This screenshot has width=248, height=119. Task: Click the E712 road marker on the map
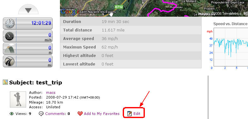[119, 7]
